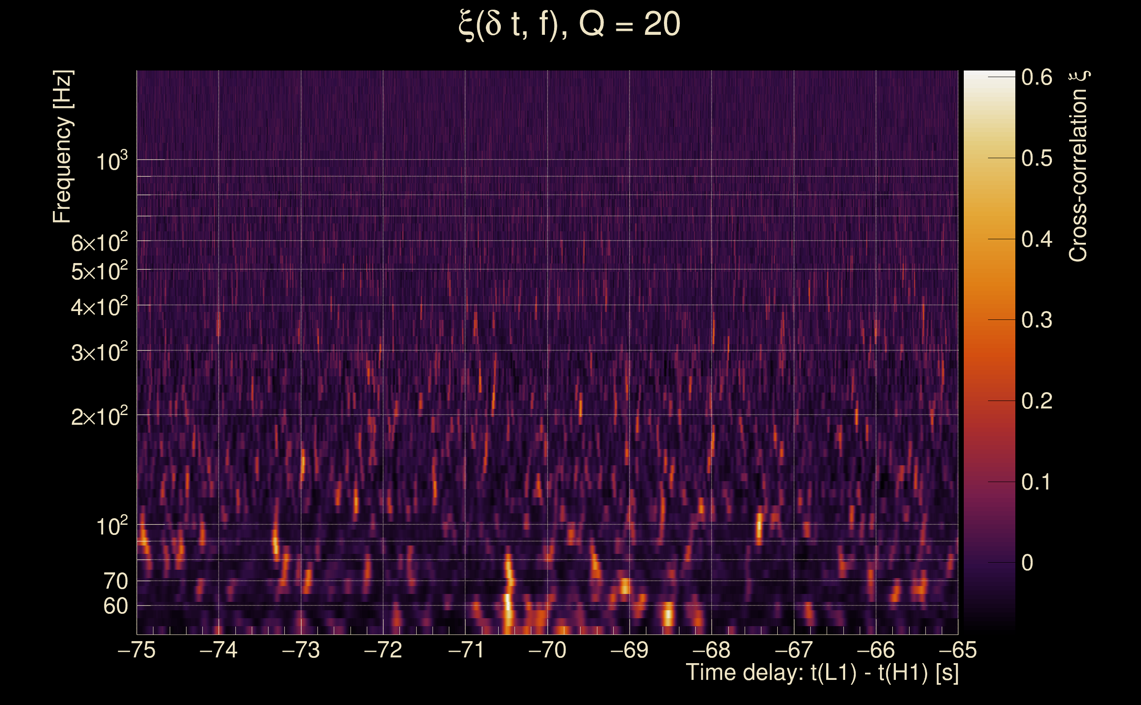1141x705 pixels.
Task: Click the -68 x-axis tick label
Action: [x=712, y=650]
